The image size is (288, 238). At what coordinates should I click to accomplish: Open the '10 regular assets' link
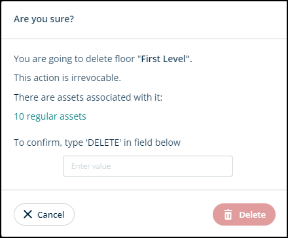coord(50,116)
